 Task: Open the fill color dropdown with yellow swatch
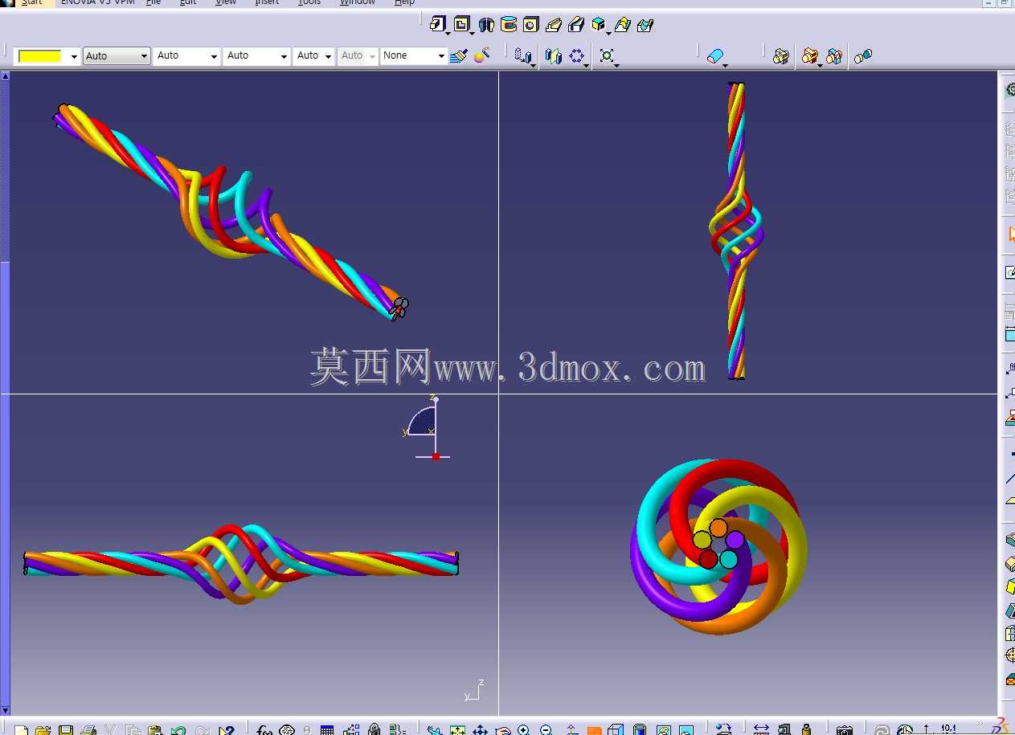point(47,56)
